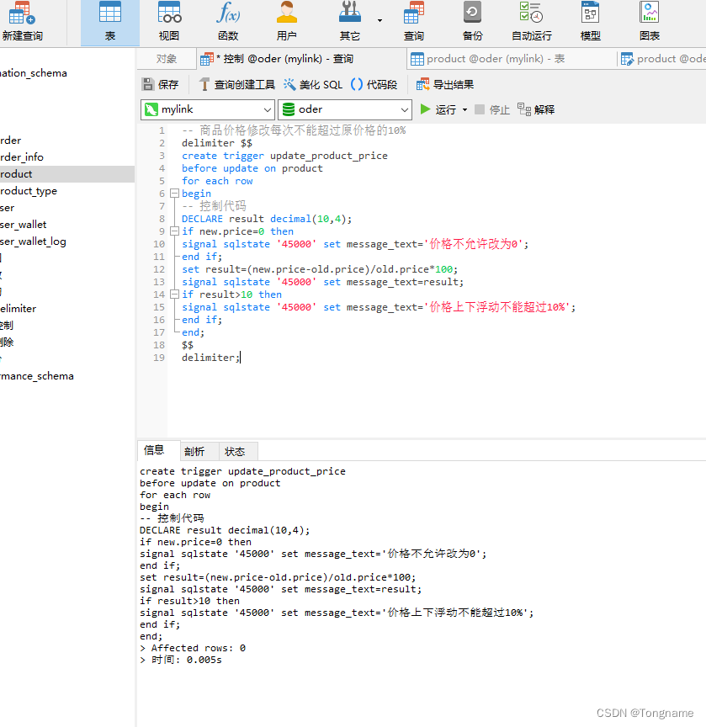
Task: Open the Backup (备份) toolbar icon
Action: click(x=472, y=22)
